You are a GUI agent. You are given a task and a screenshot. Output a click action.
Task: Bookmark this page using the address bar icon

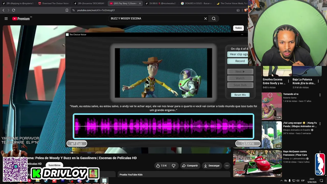67,10
